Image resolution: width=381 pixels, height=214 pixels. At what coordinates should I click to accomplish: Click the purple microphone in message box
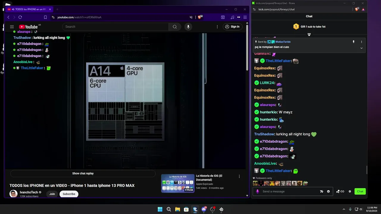[x=257, y=191]
